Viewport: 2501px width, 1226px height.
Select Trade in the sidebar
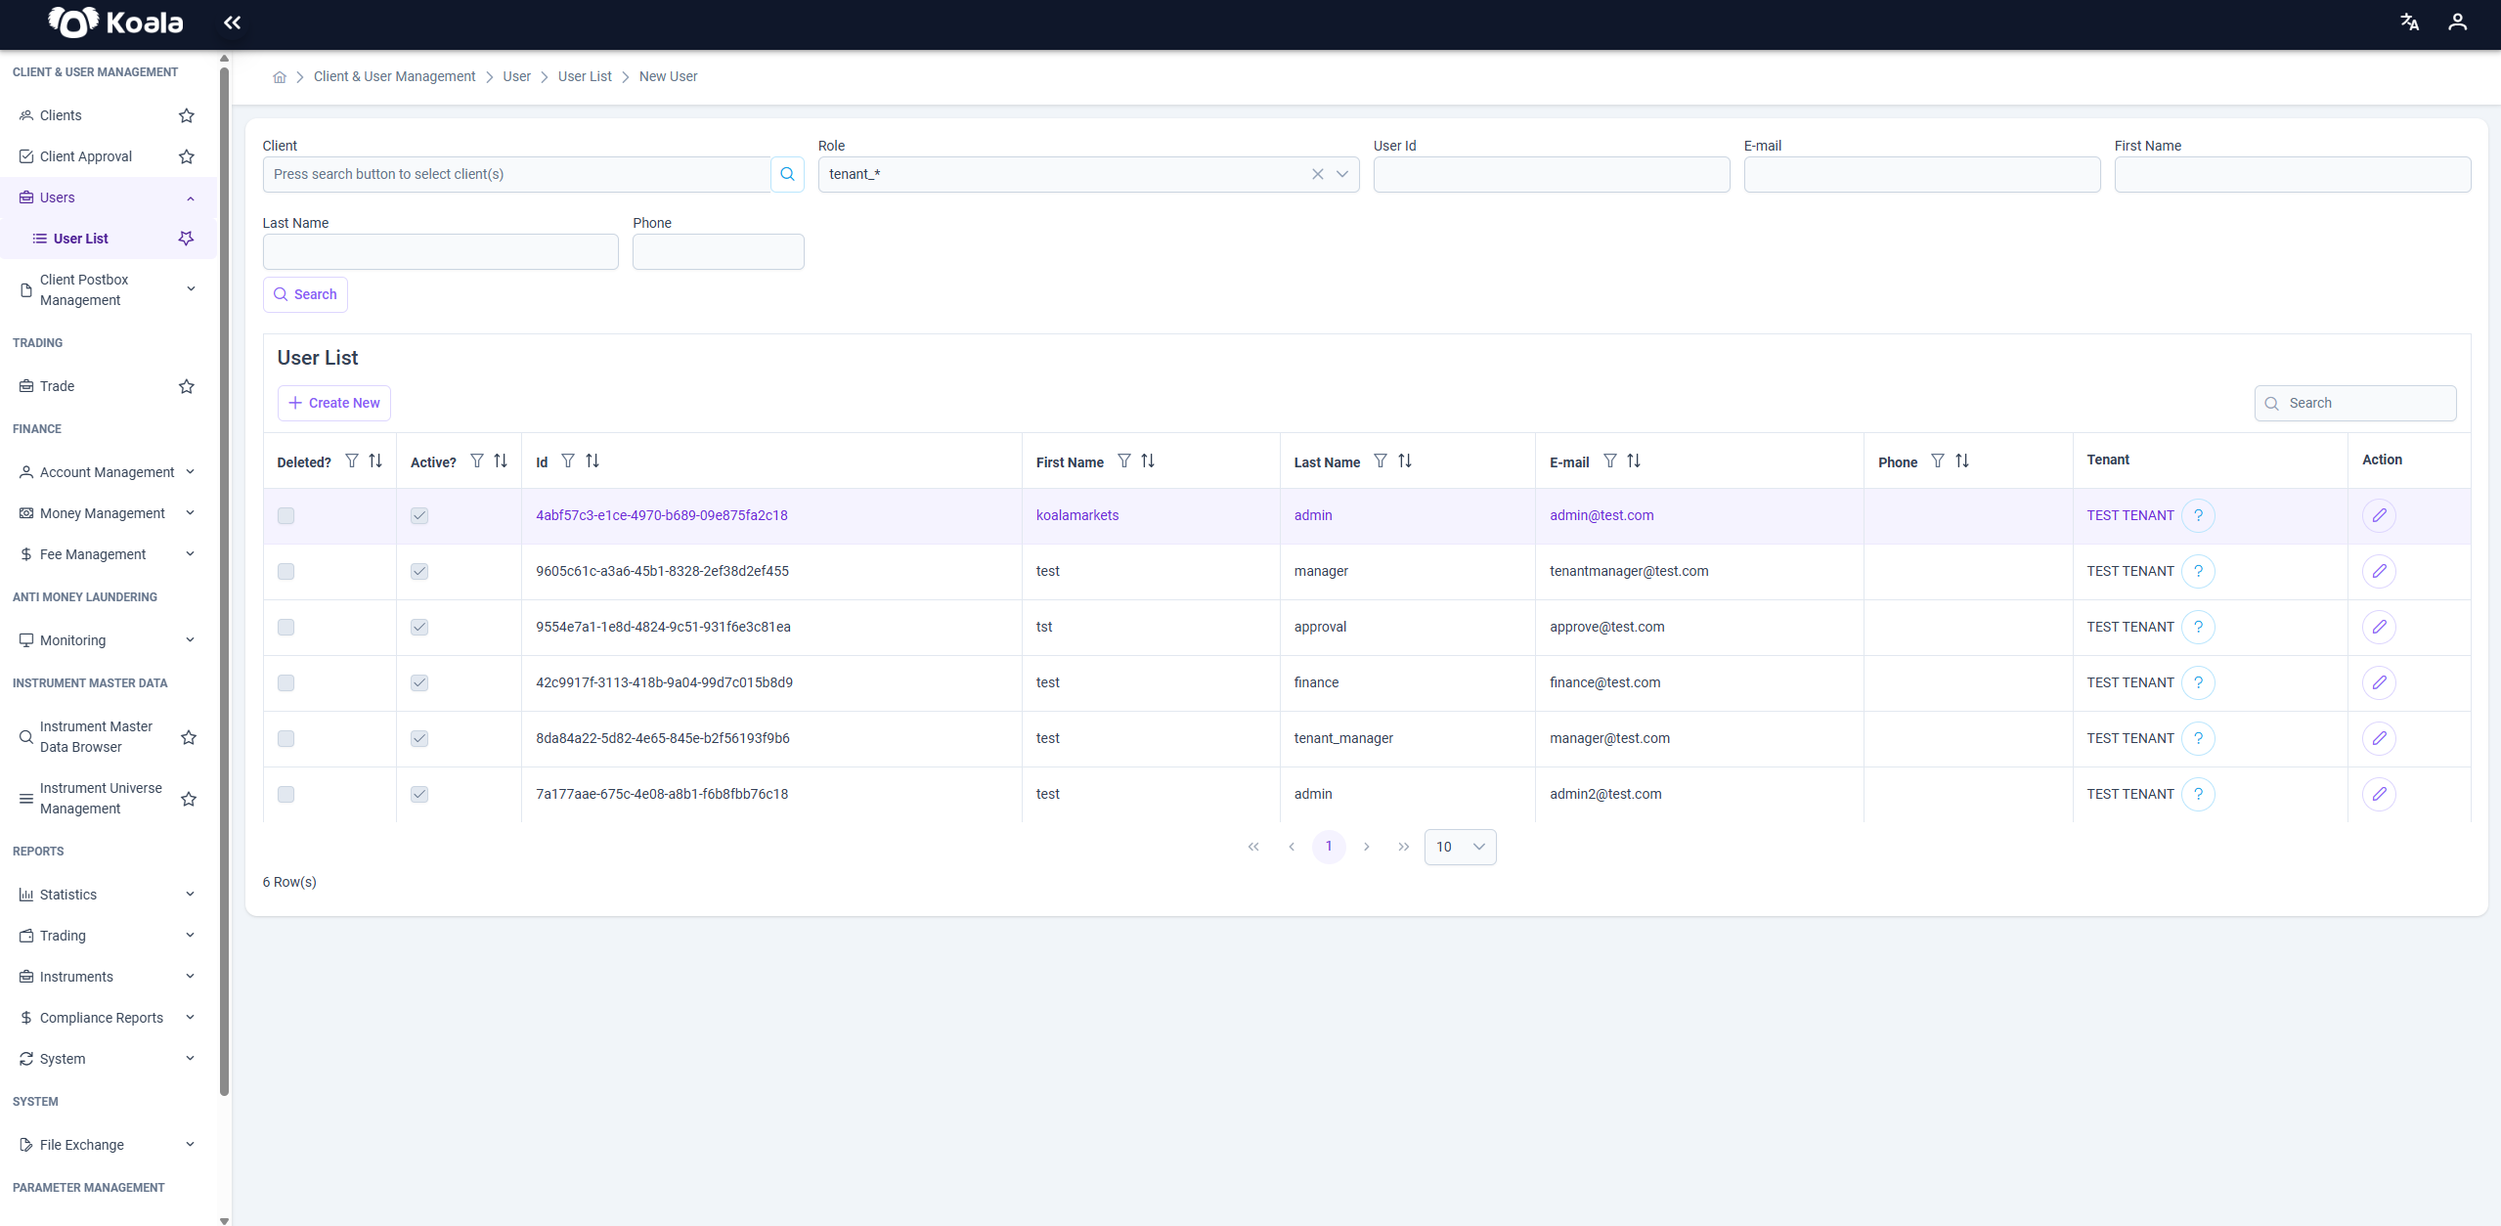pos(58,386)
